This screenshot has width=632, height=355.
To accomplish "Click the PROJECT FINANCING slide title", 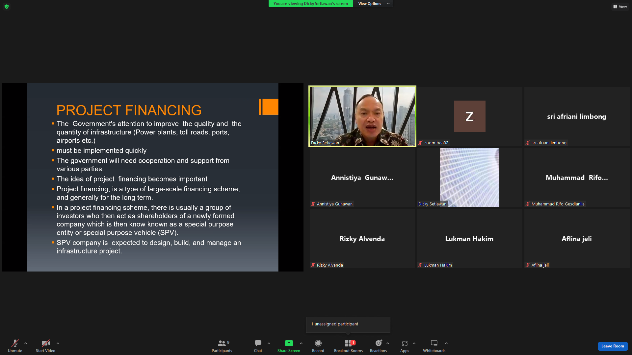I will [129, 110].
